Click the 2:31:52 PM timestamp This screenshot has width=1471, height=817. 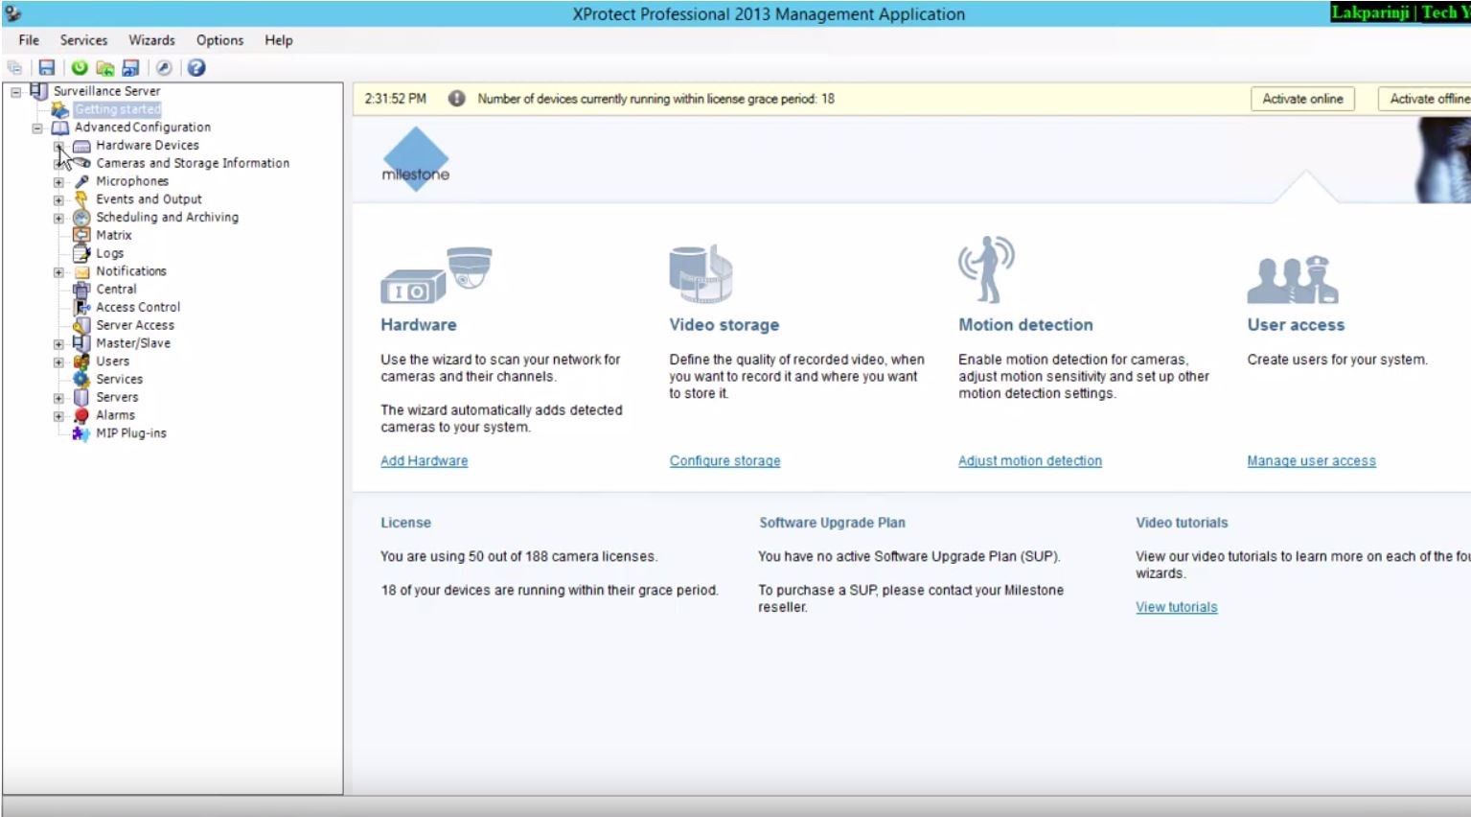395,99
